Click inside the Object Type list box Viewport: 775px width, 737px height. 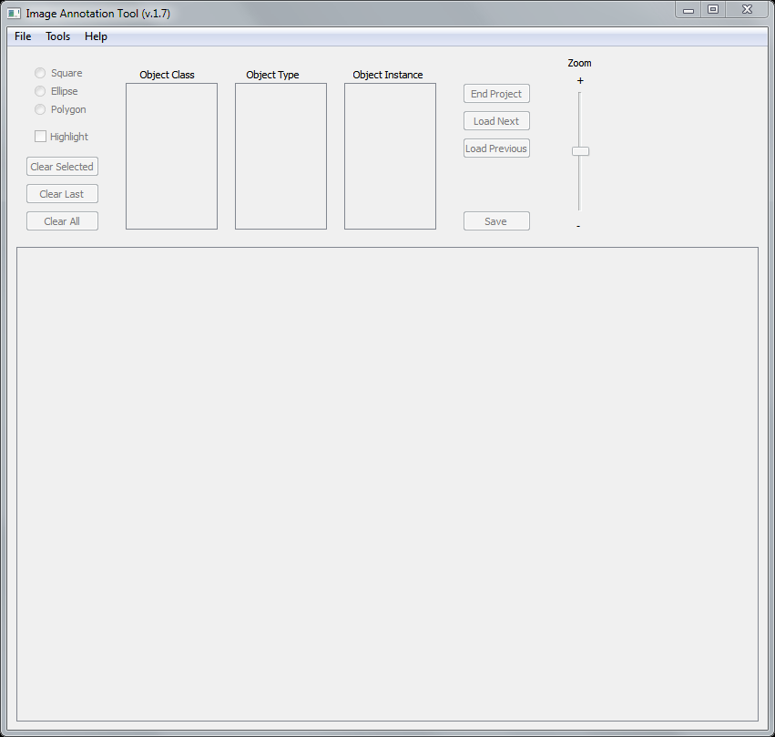[x=280, y=156]
